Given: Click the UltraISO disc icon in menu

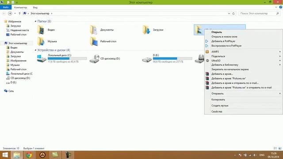Looking at the screenshot, I should pyautogui.click(x=207, y=61).
